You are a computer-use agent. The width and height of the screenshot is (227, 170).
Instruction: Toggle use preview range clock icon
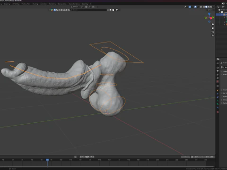[192, 157]
